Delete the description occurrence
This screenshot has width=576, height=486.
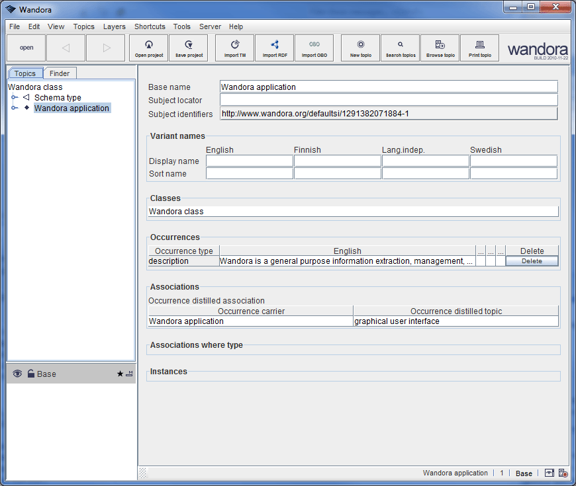point(532,261)
